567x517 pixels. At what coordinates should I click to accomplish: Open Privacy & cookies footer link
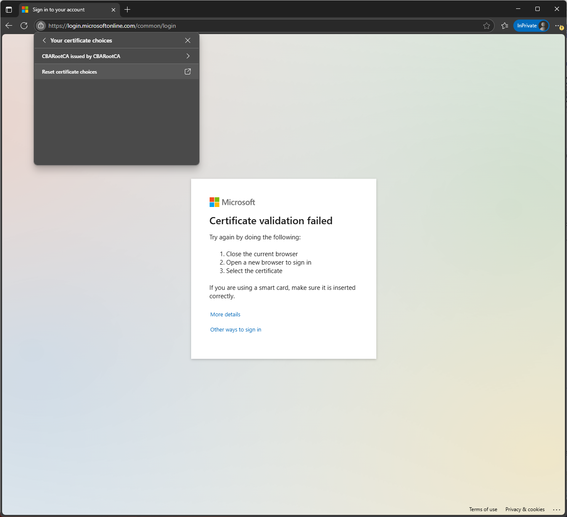pyautogui.click(x=525, y=509)
